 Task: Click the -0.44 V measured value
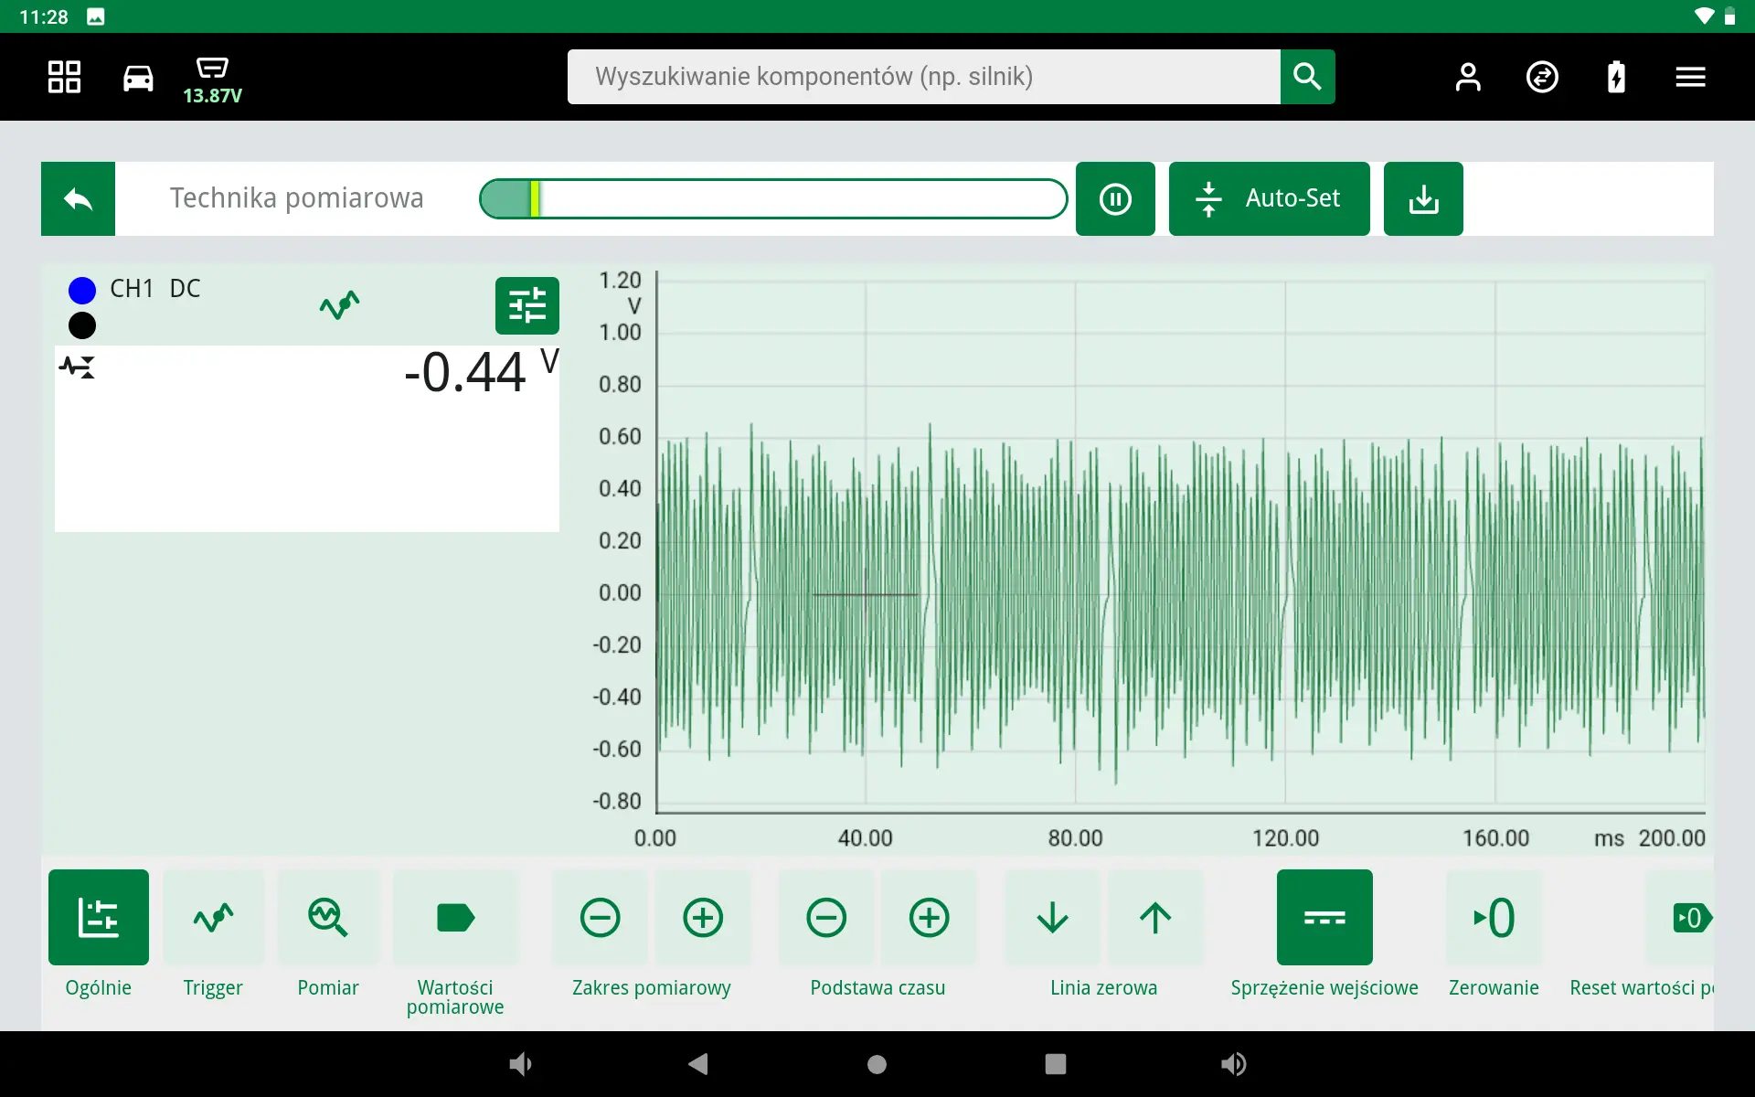481,373
